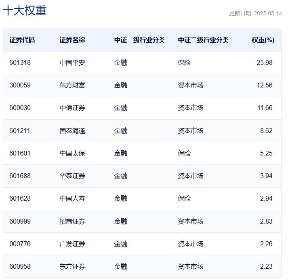Select stock code 000776

coord(20,244)
